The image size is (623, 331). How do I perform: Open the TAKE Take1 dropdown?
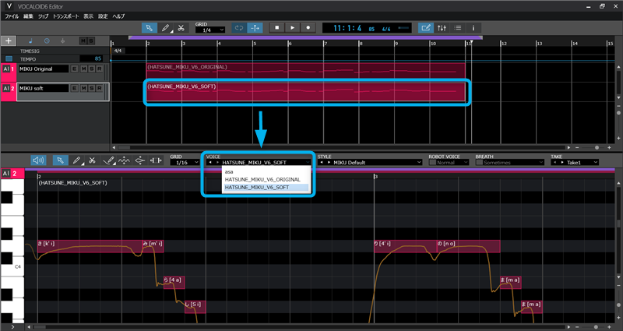575,163
